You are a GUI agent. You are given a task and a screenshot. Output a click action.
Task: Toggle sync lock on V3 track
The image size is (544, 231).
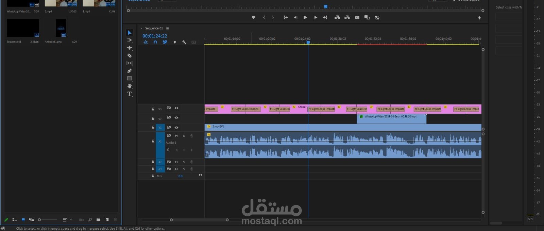(169, 108)
